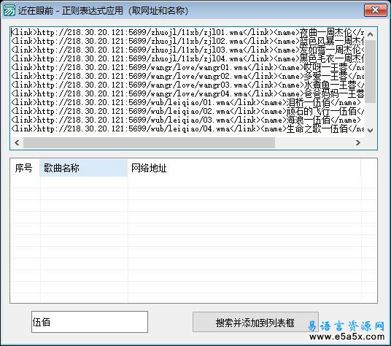
Task: Click the line containing zjl03.wma
Action: click(187, 50)
